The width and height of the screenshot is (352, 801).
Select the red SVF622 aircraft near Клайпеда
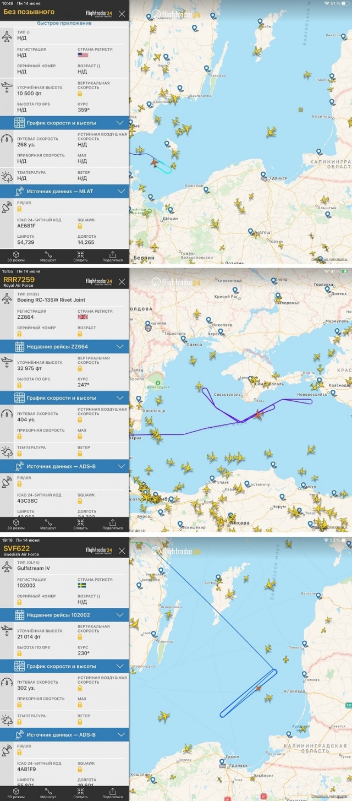pos(257,687)
